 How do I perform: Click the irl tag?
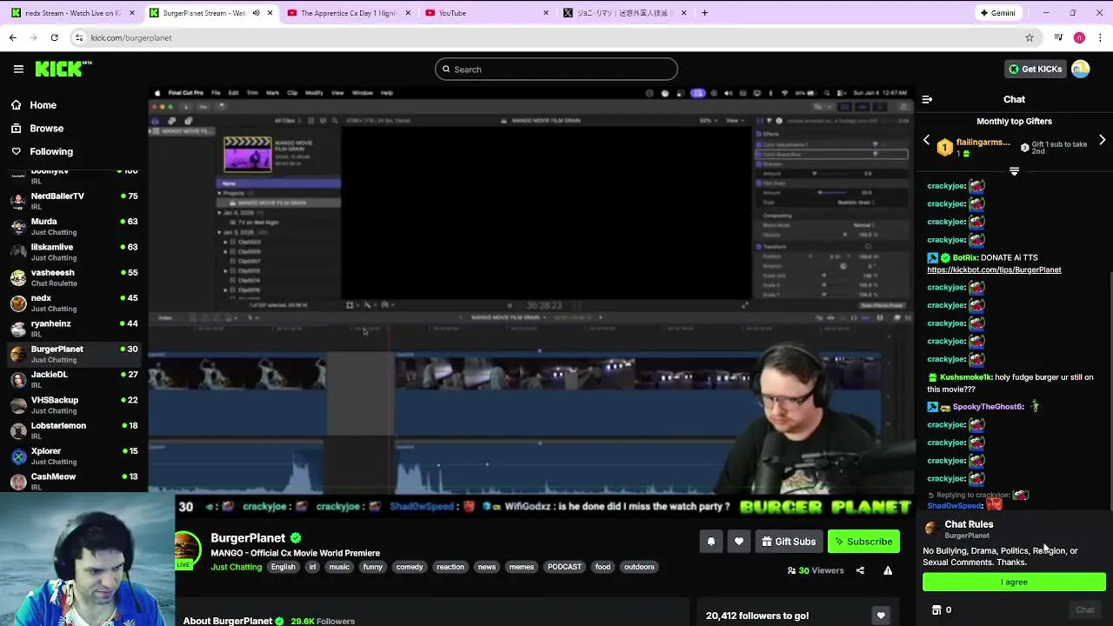[312, 567]
